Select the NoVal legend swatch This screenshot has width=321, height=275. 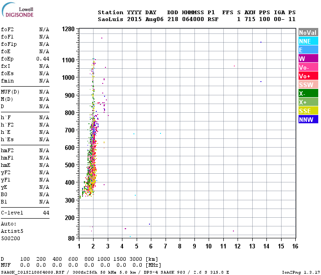(x=308, y=33)
